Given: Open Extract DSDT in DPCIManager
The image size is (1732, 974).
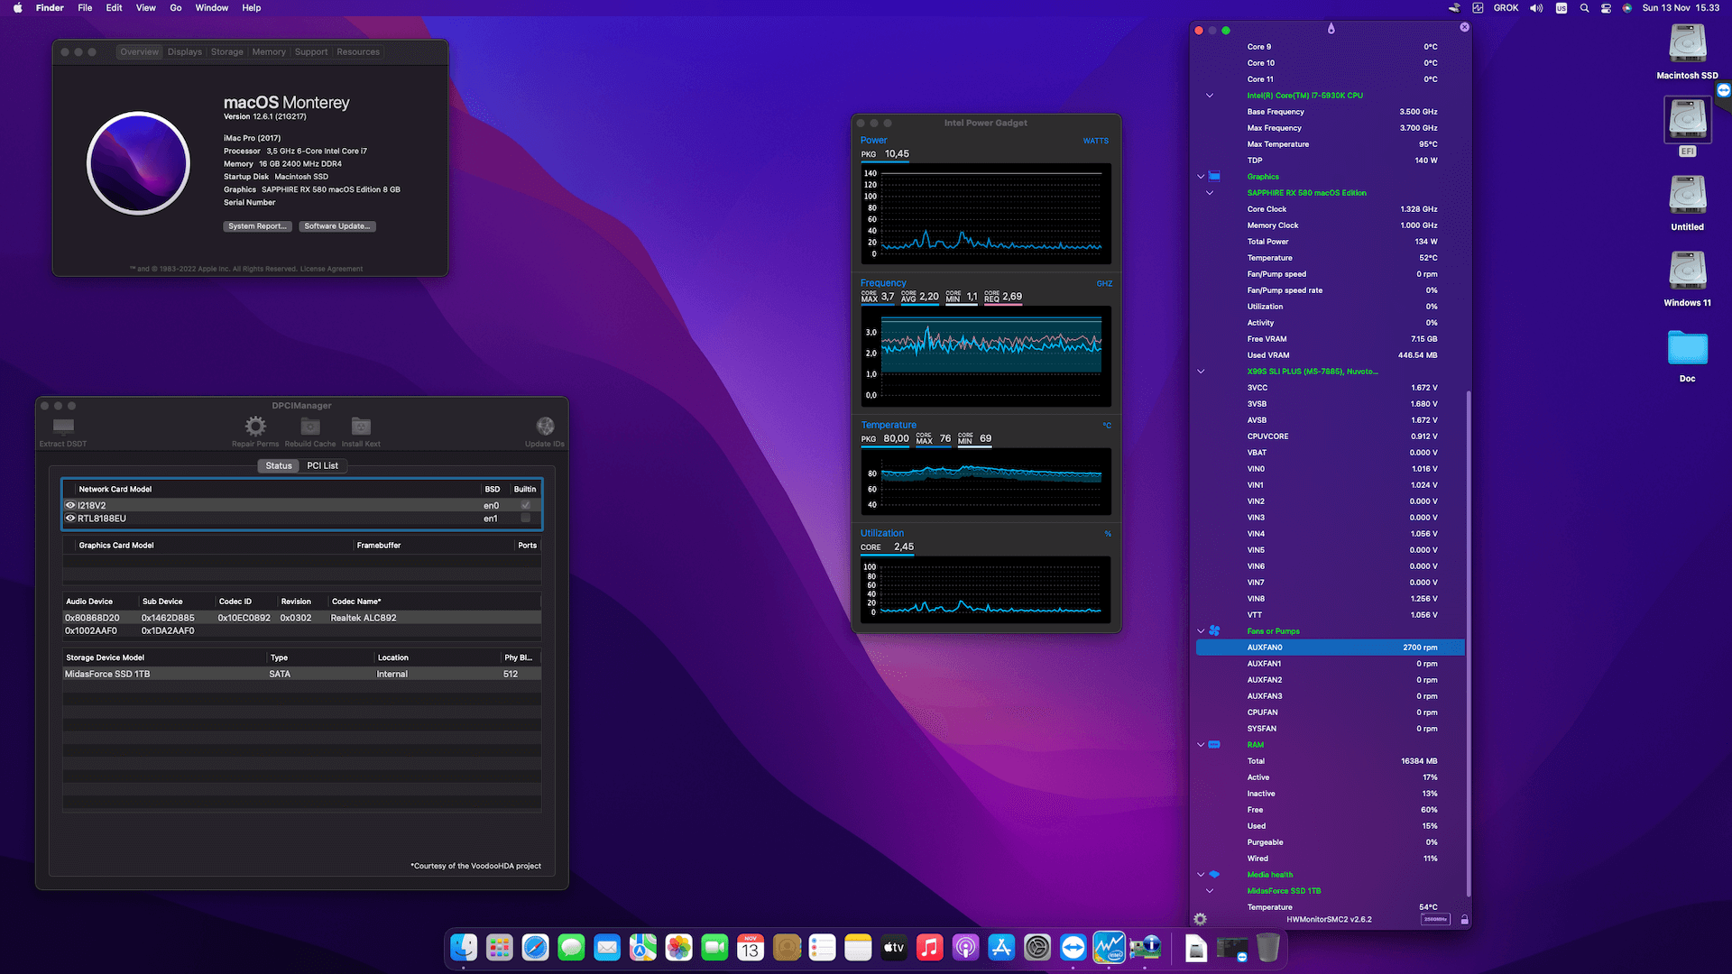Looking at the screenshot, I should pos(62,427).
